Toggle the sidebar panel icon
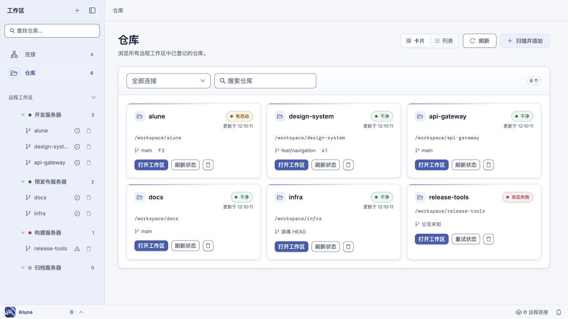The image size is (568, 319). point(92,10)
